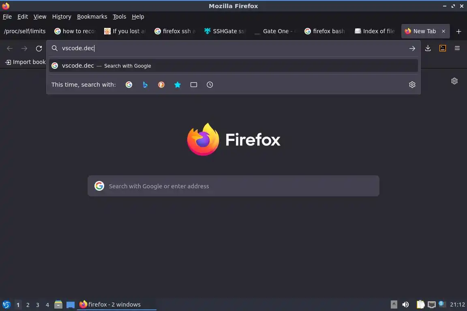
Task: Switch to the 'If you lost a' tab
Action: pos(124,31)
